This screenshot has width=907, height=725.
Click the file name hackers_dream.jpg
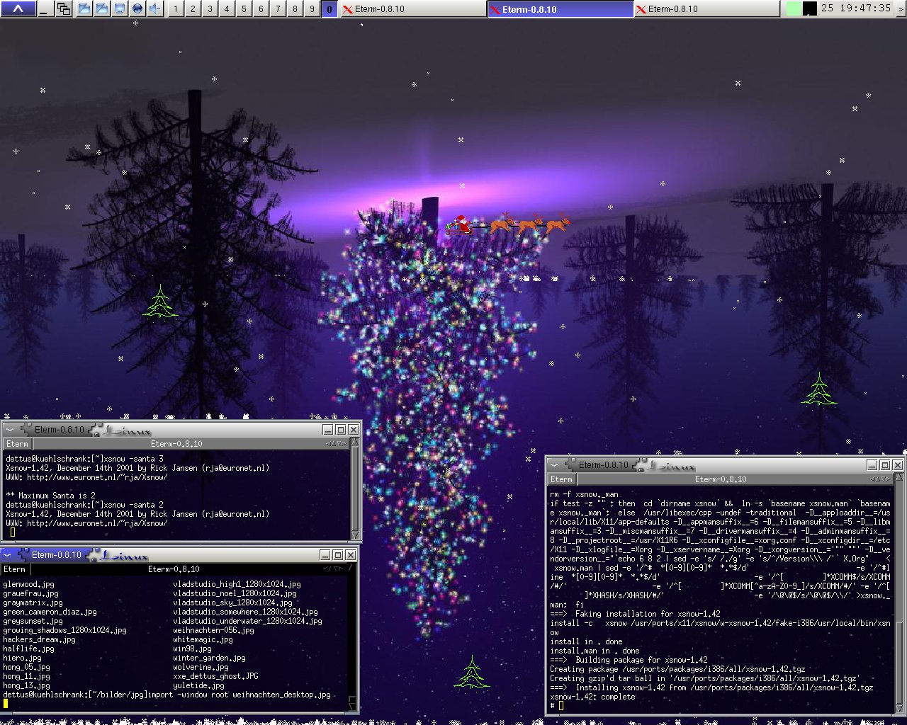point(39,639)
